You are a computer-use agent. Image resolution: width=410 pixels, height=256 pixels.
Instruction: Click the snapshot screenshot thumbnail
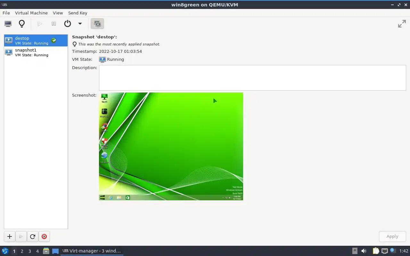[171, 146]
